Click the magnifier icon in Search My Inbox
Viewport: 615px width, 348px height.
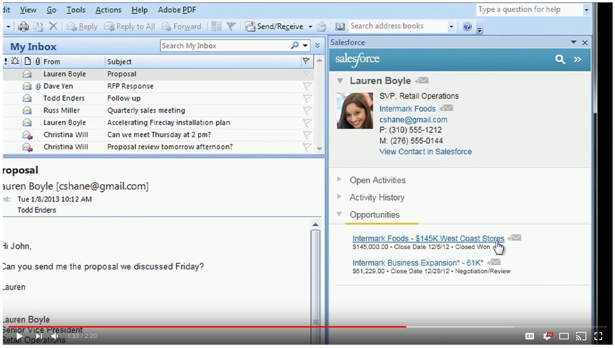click(295, 46)
